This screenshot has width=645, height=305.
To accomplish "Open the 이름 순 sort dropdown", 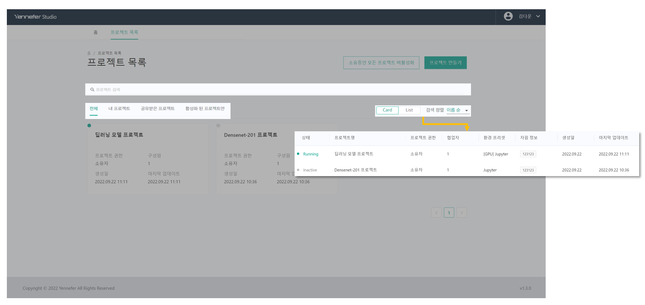I will (457, 110).
